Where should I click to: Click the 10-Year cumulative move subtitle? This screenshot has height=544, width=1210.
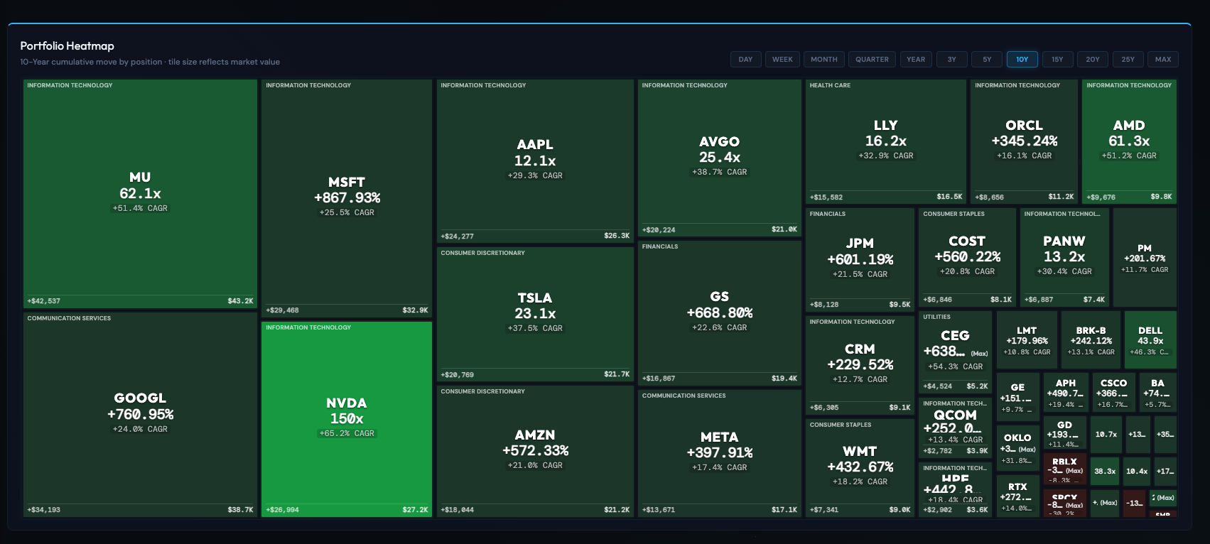(x=150, y=62)
